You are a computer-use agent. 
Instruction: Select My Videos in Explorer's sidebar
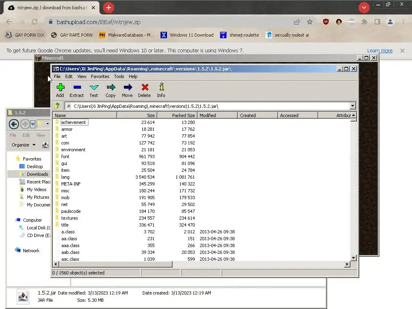pyautogui.click(x=37, y=189)
